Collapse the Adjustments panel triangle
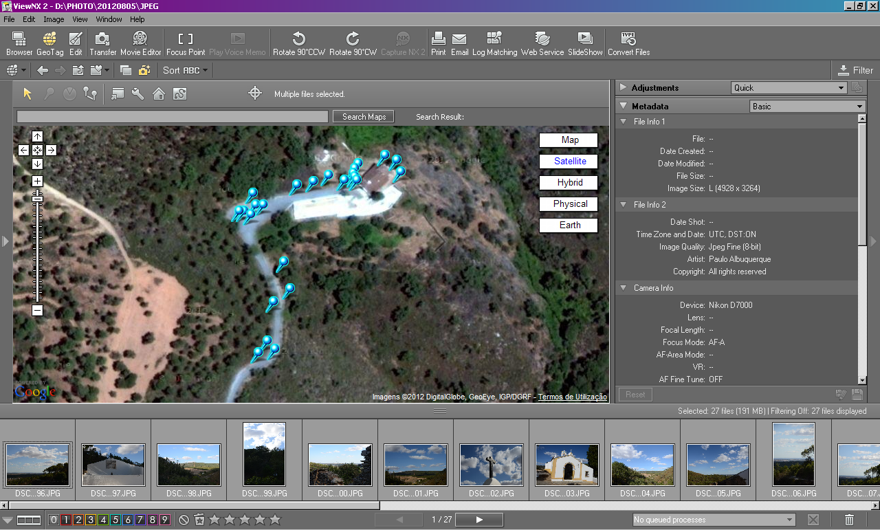880x530 pixels. coord(623,87)
